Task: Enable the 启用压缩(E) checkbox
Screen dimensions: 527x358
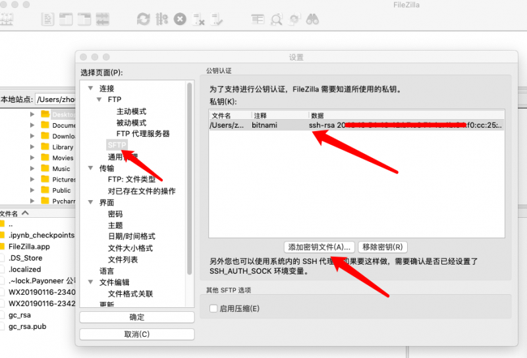Action: (213, 308)
